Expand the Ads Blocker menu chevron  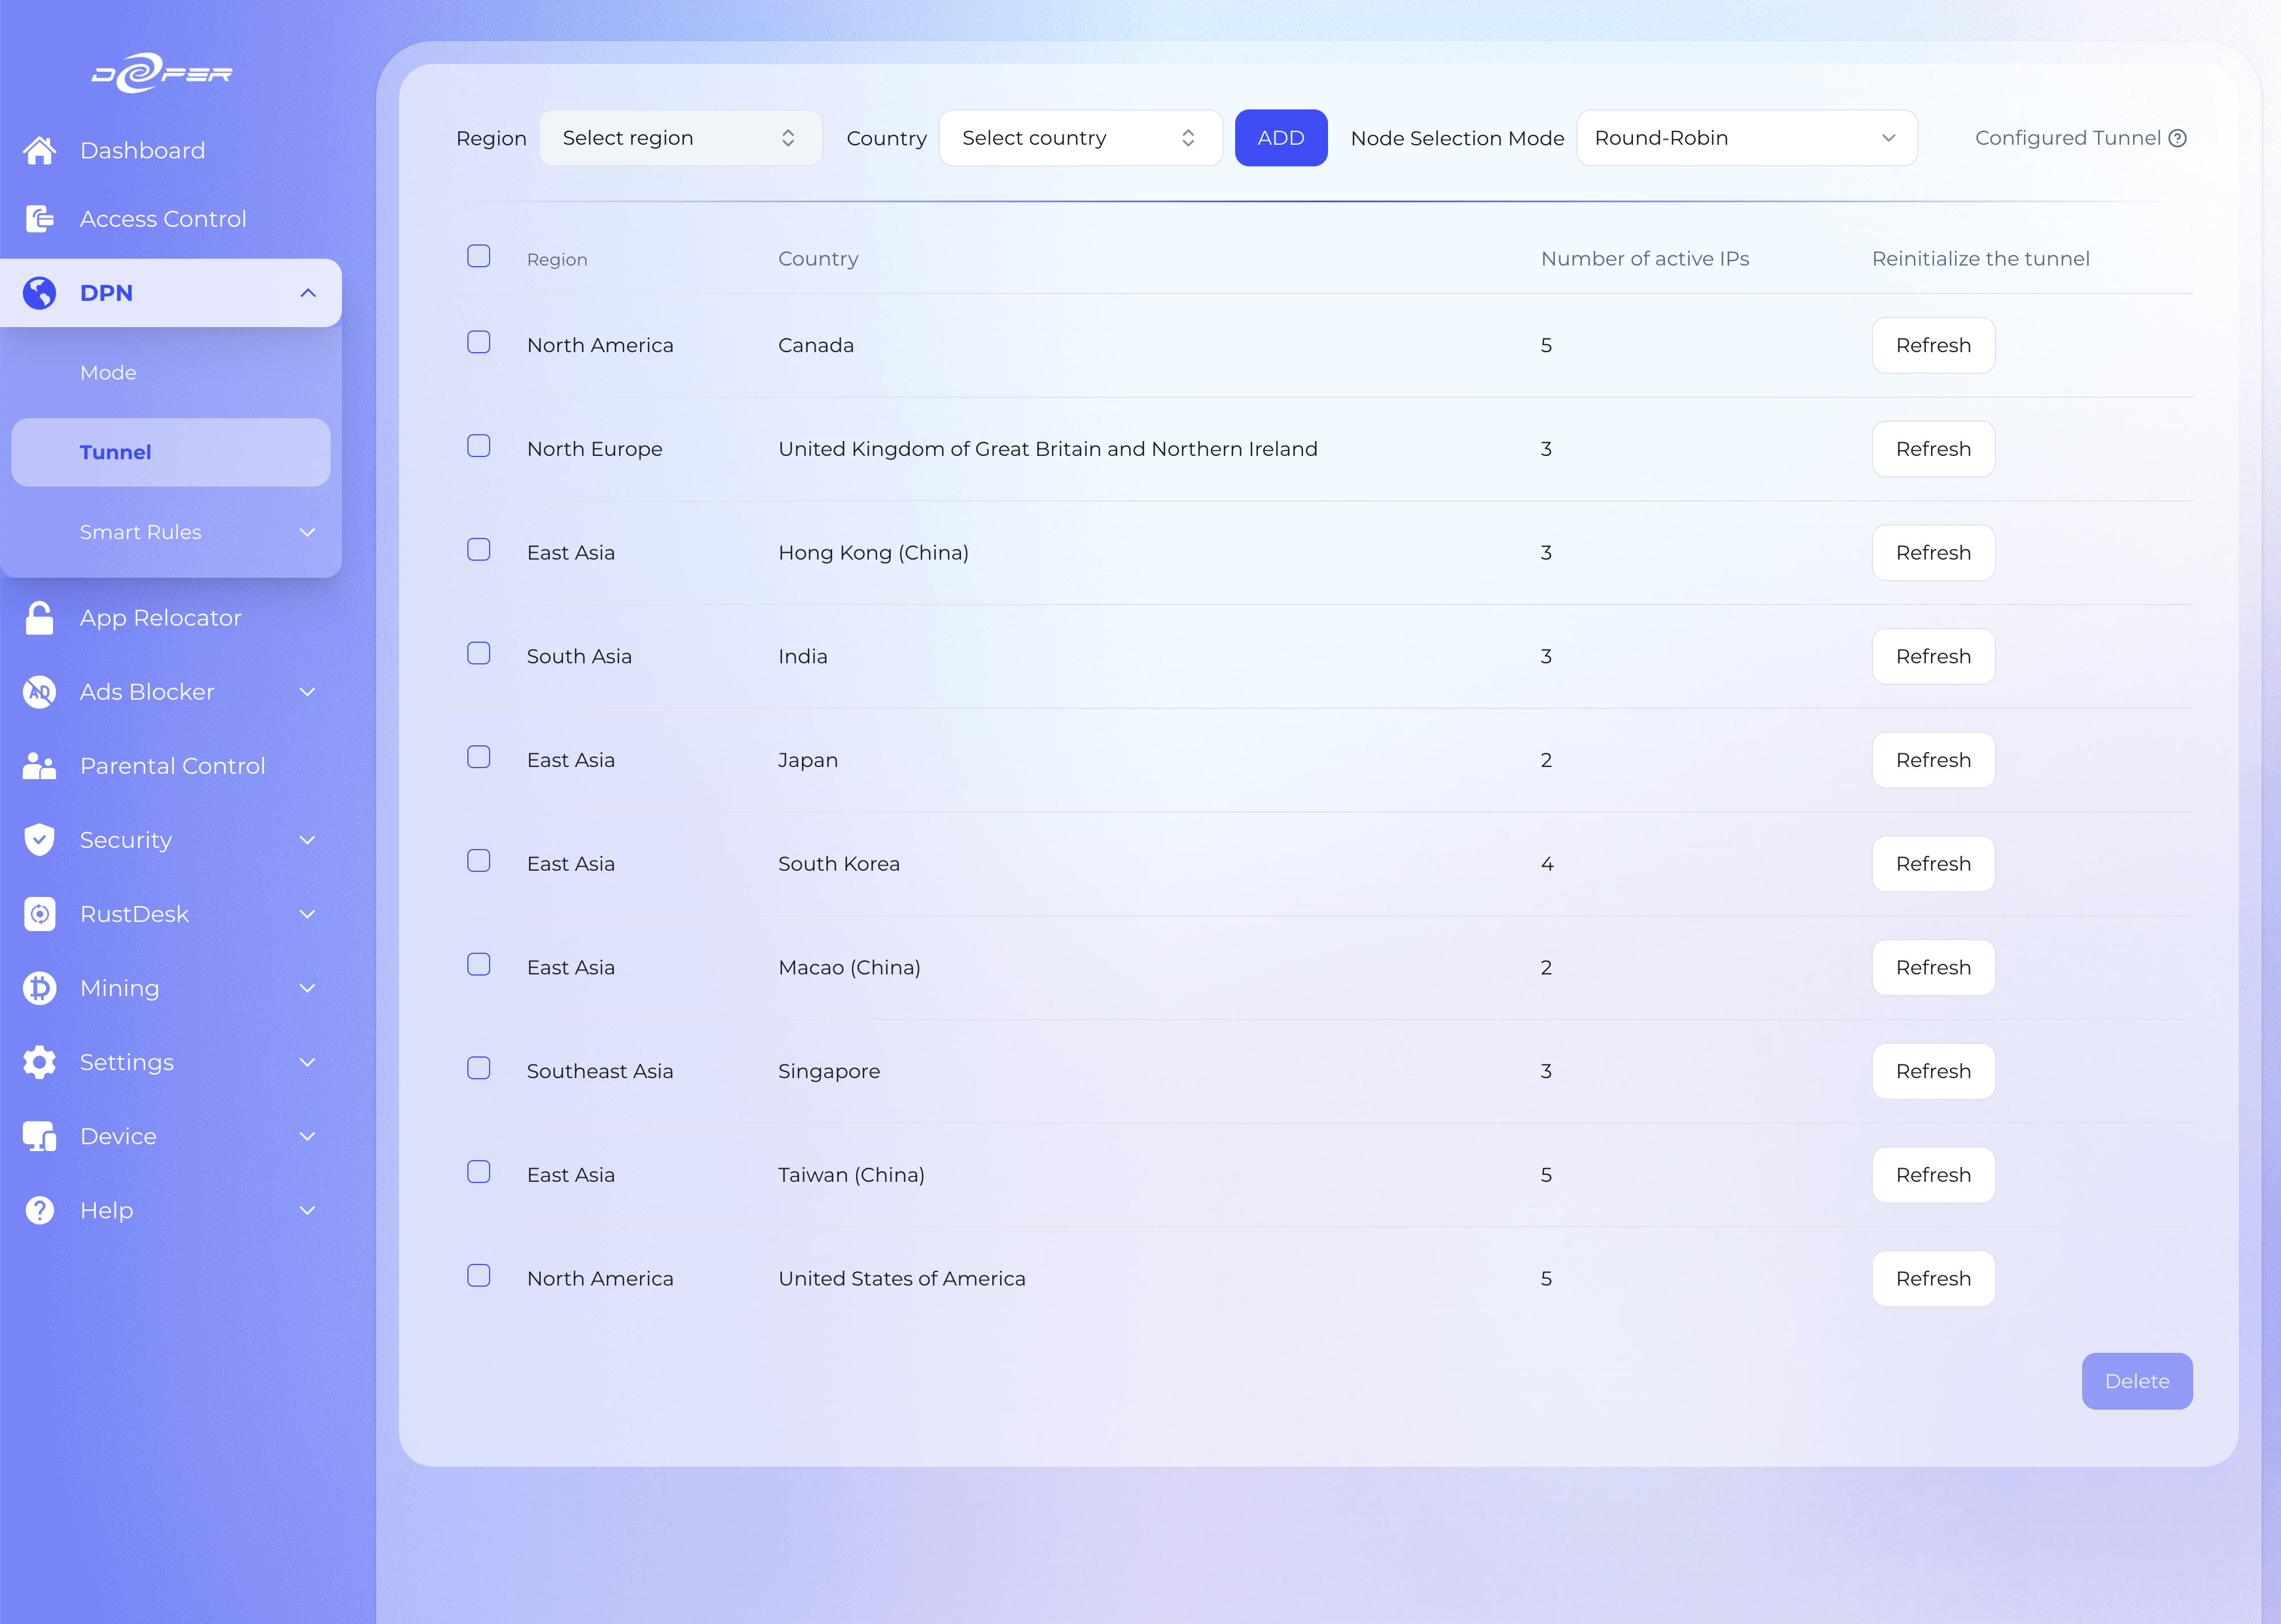(x=308, y=692)
